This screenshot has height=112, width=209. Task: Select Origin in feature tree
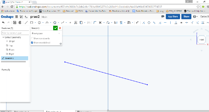tap(12, 41)
